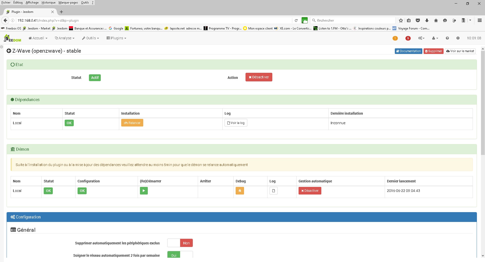This screenshot has width=485, height=262.
Task: Open the Voyage Forum bookmark
Action: click(411, 28)
